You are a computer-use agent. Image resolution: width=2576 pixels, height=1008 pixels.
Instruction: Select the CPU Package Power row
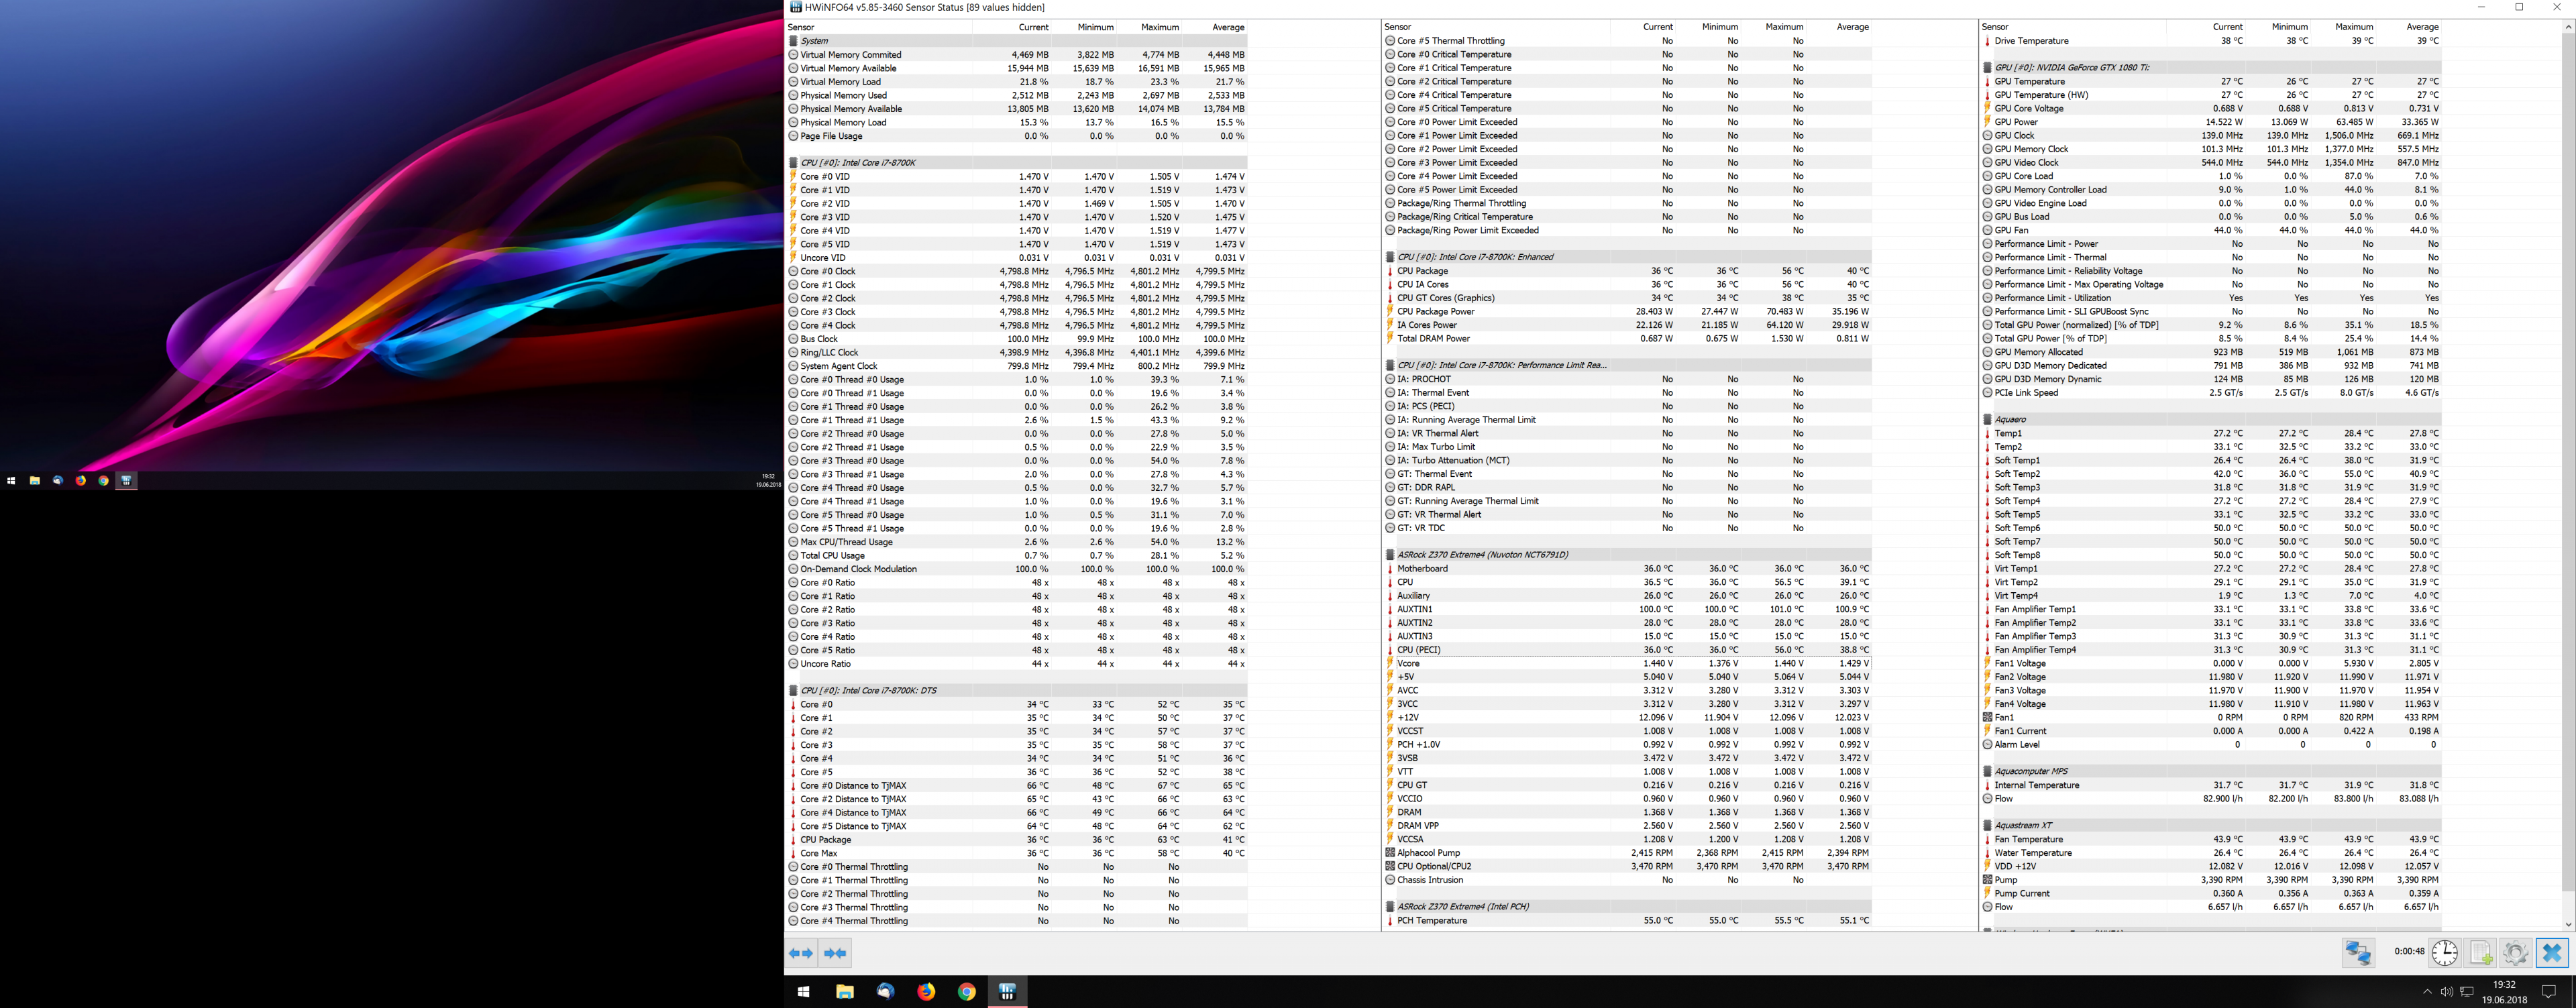(x=1435, y=311)
